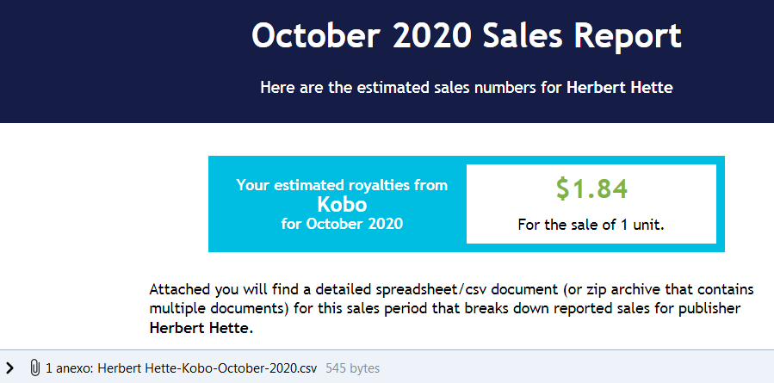The width and height of the screenshot is (774, 383).
Task: Click the paperclip attachment icon
Action: [34, 368]
